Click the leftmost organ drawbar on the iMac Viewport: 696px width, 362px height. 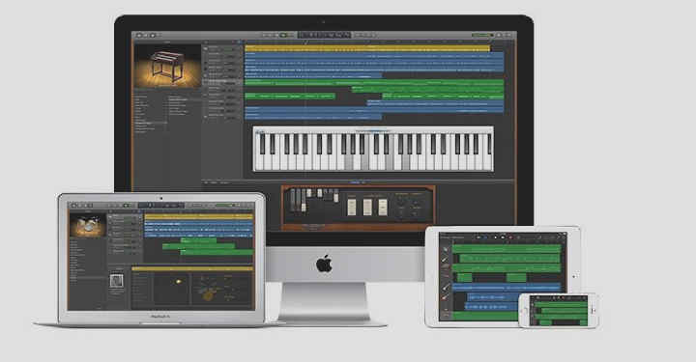(x=293, y=201)
